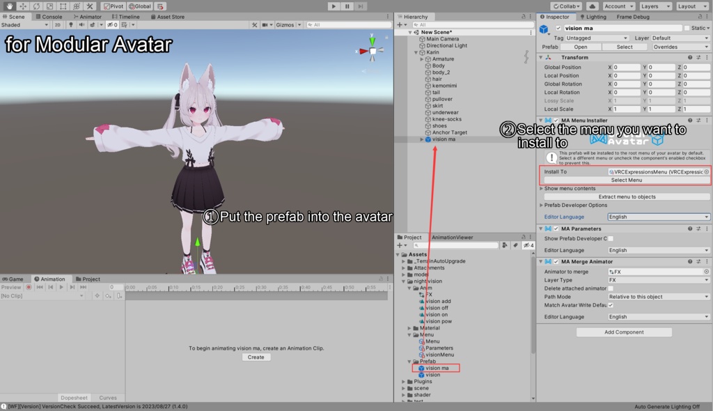713x411 pixels.
Task: Click Select Menu button
Action: click(627, 180)
